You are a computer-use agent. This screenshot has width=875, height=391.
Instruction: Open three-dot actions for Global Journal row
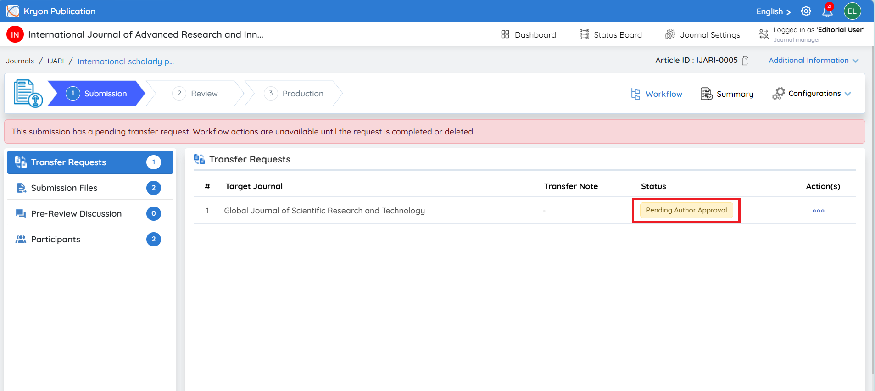tap(818, 211)
